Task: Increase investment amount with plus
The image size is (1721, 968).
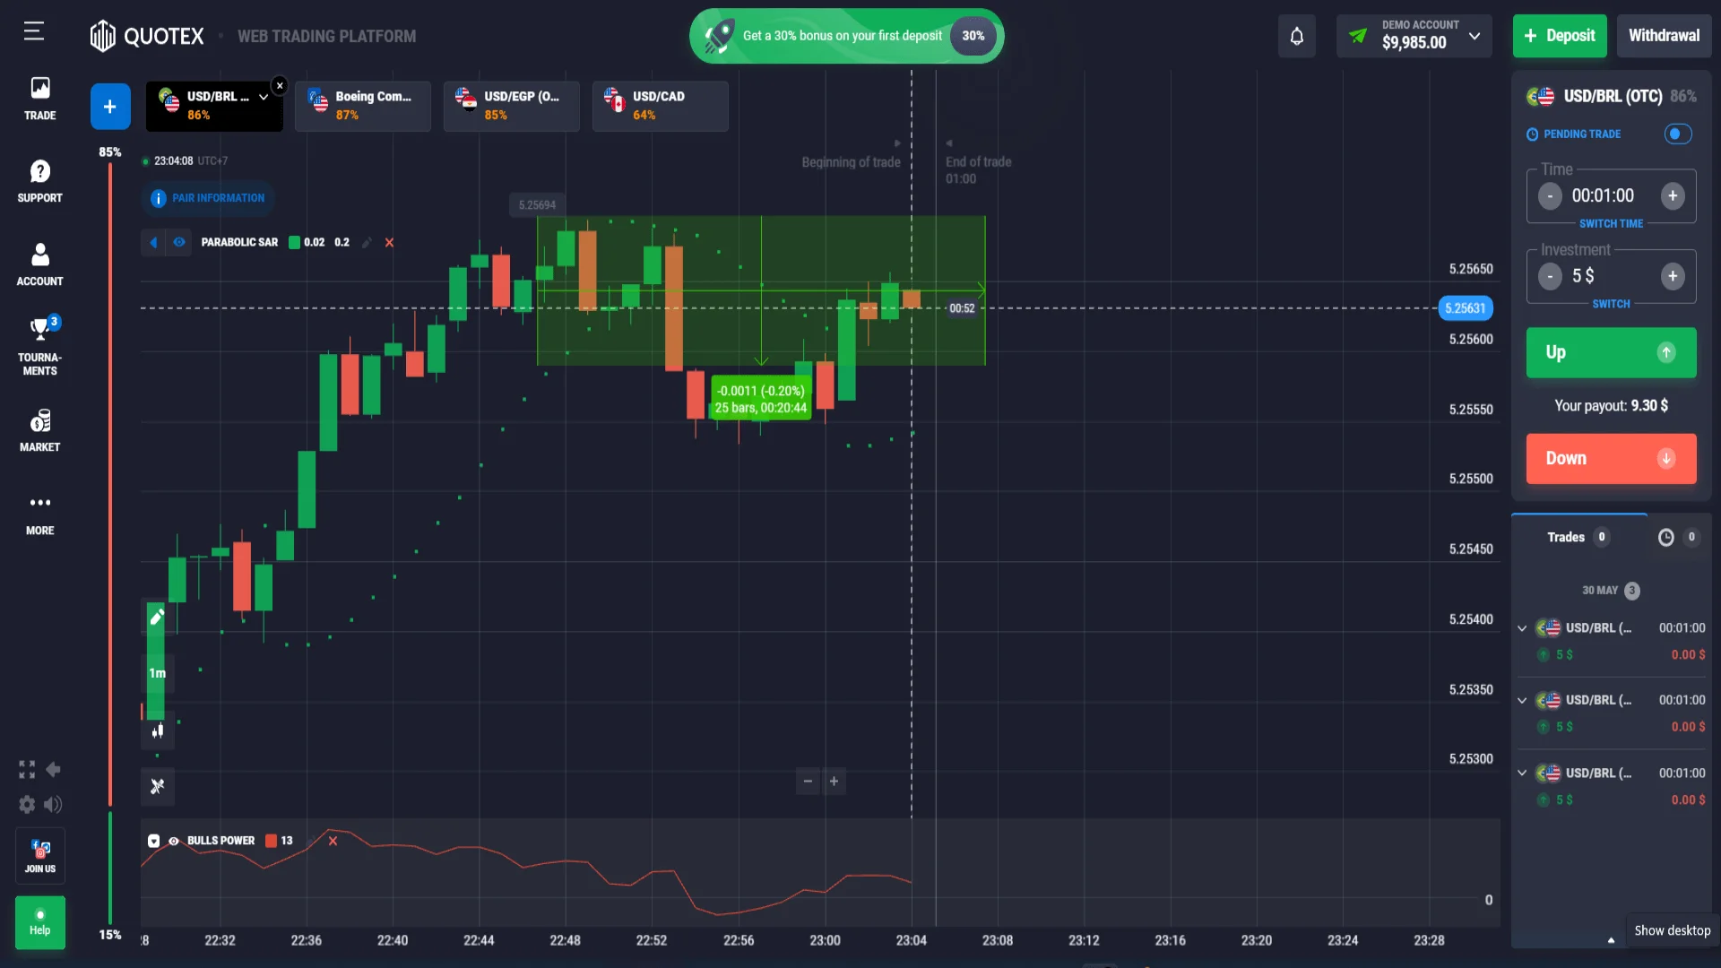Action: (1673, 276)
